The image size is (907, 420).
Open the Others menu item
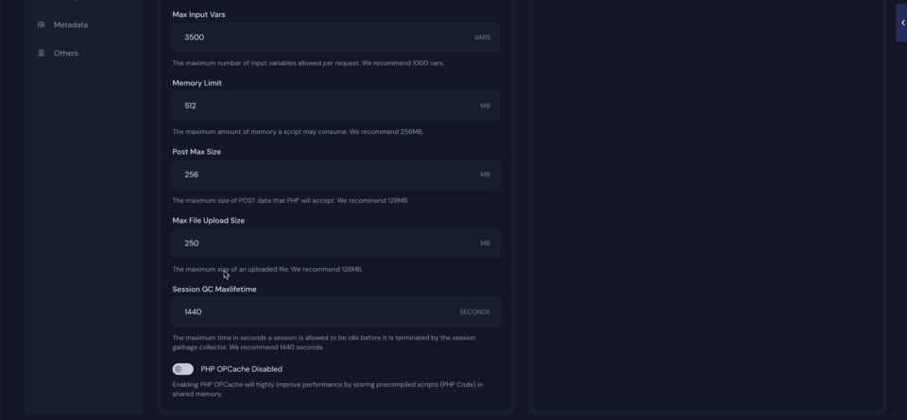coord(66,53)
